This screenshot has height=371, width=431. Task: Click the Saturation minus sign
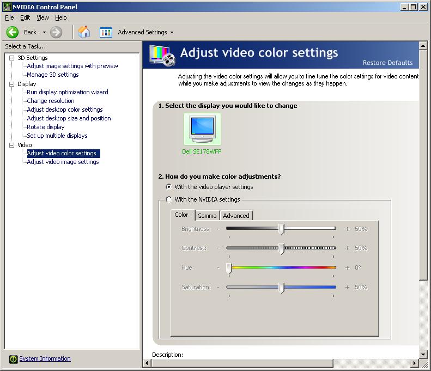click(x=218, y=288)
